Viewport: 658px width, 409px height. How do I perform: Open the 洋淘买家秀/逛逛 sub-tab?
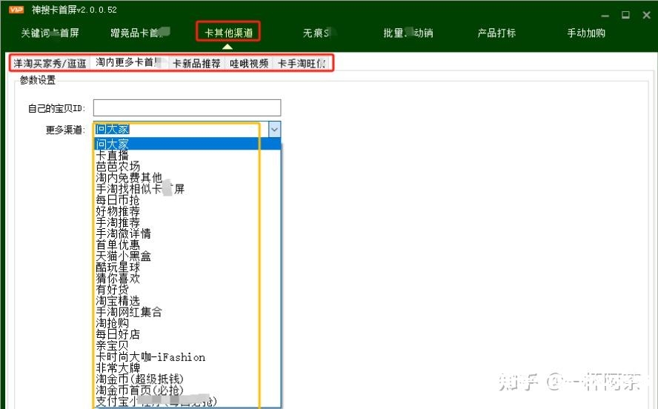pyautogui.click(x=50, y=64)
